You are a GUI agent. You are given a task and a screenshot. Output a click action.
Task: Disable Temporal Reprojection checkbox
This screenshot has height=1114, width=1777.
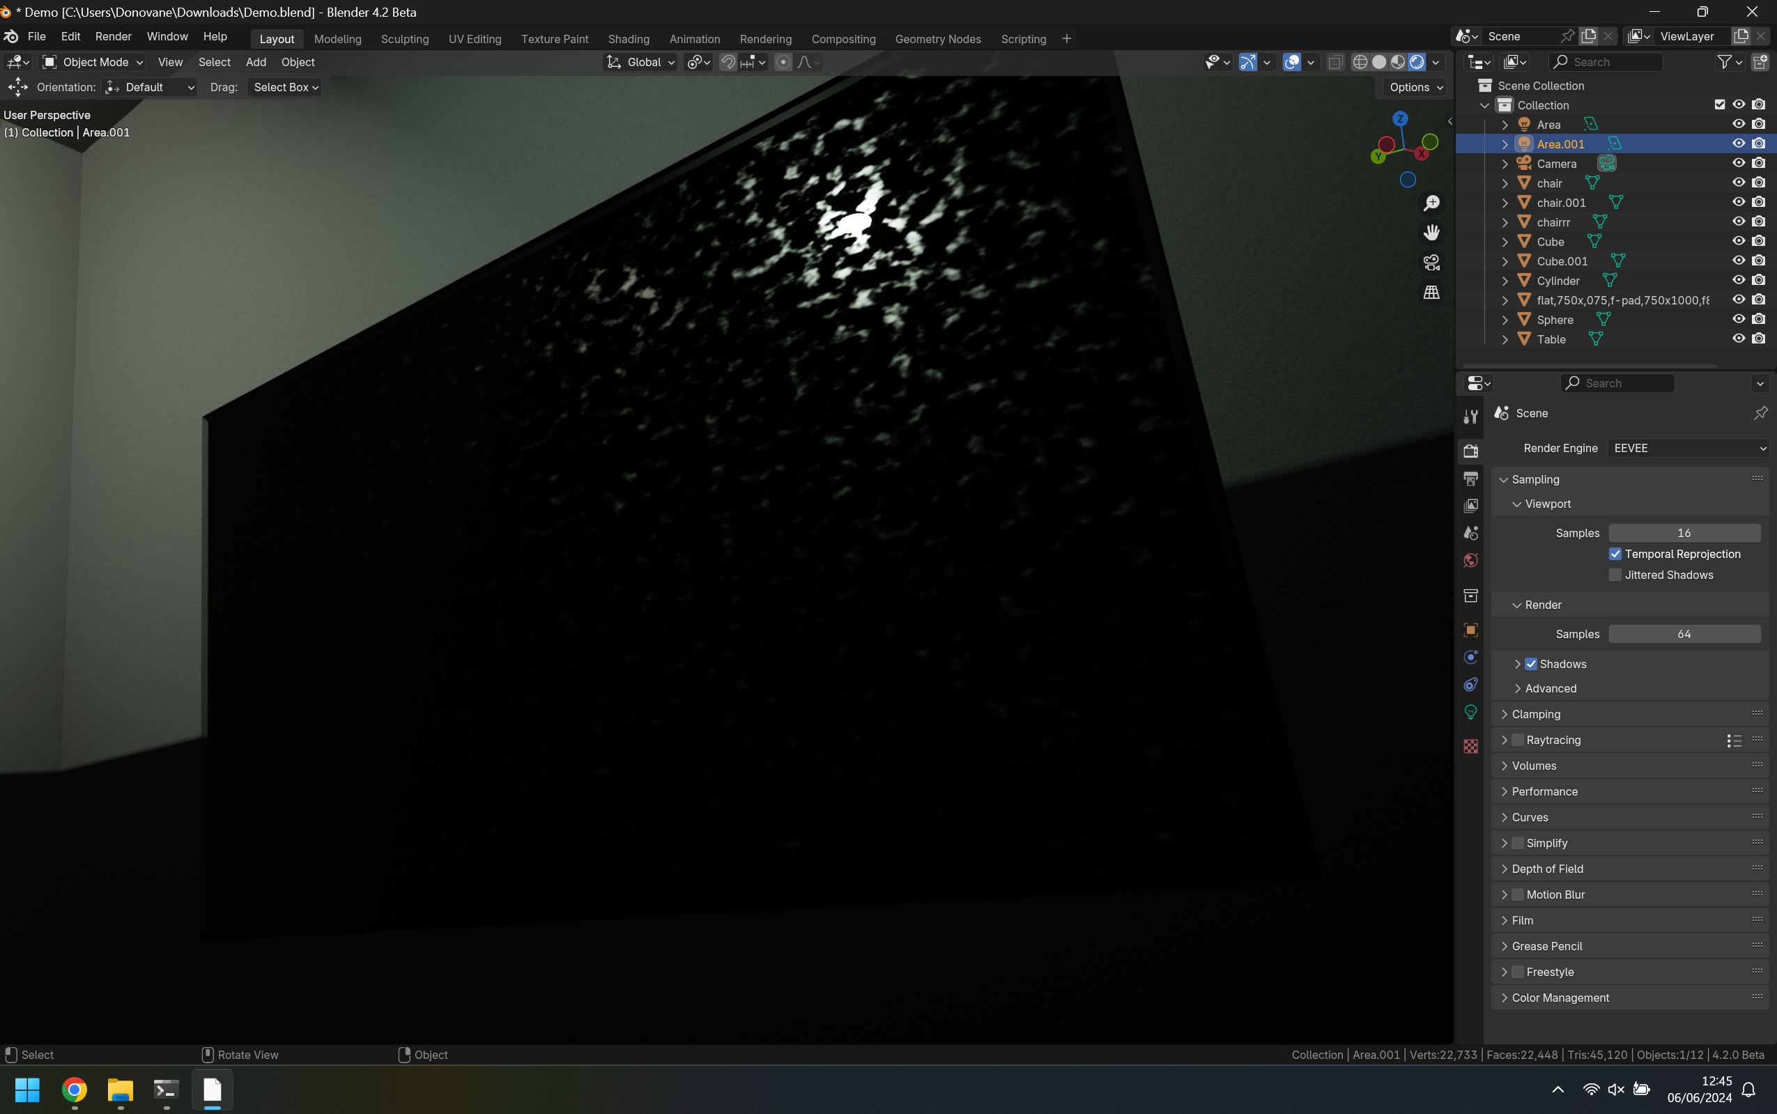[1615, 554]
